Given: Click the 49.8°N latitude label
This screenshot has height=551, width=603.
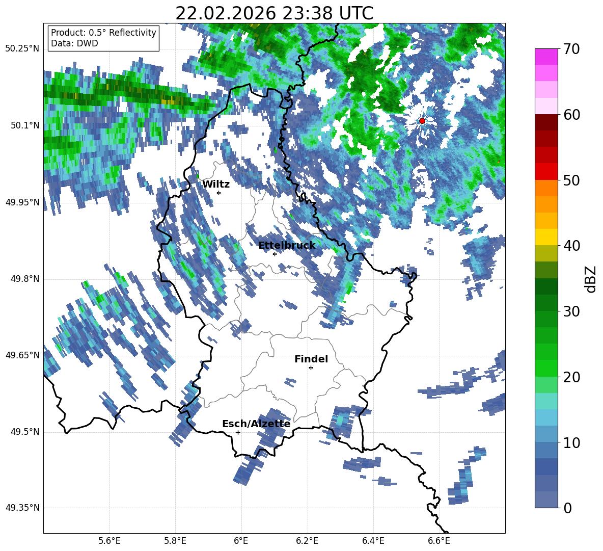Looking at the screenshot, I should [x=24, y=279].
